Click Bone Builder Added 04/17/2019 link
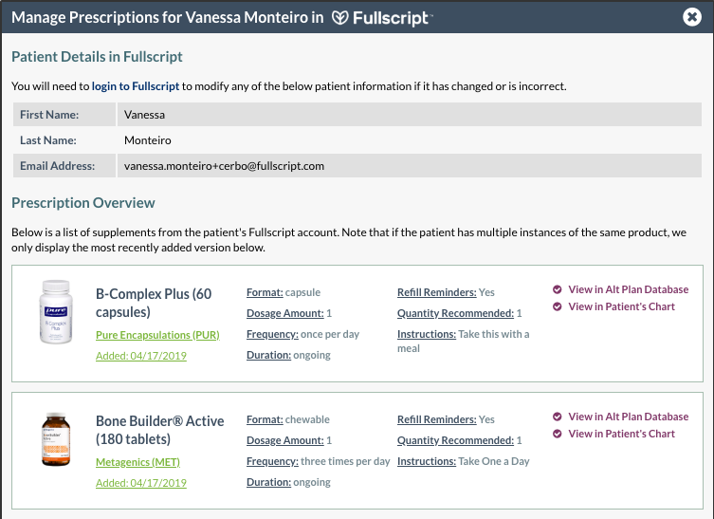The height and width of the screenshot is (519, 714). [141, 483]
